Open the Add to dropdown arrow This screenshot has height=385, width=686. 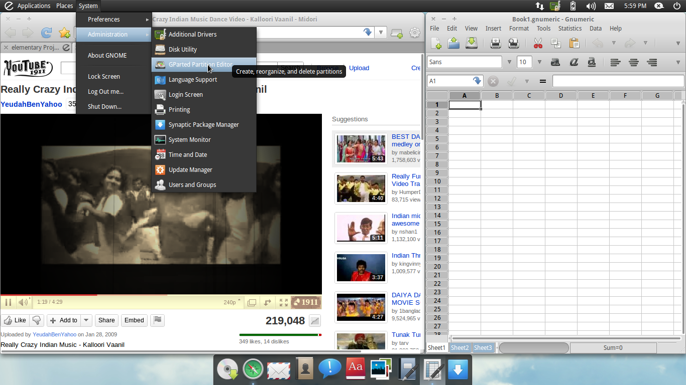point(86,320)
